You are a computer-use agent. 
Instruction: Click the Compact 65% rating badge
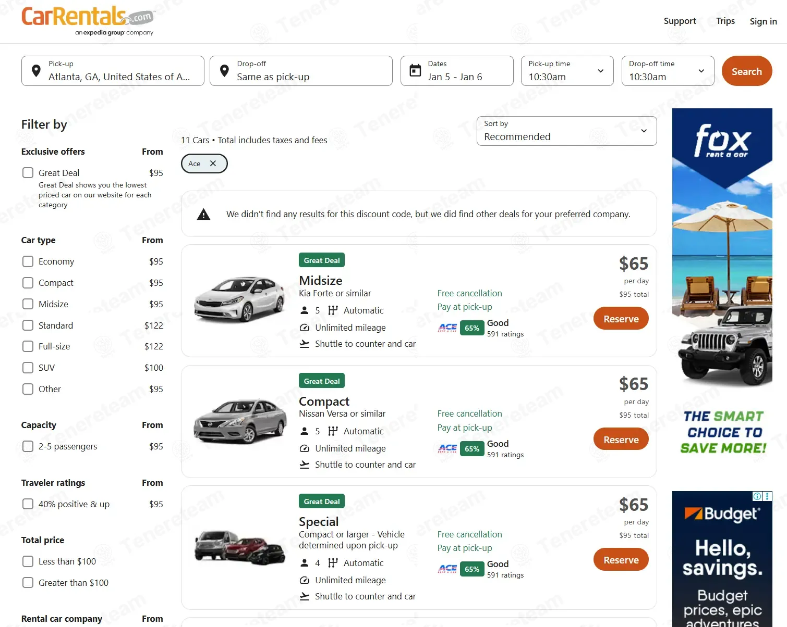[x=472, y=449]
